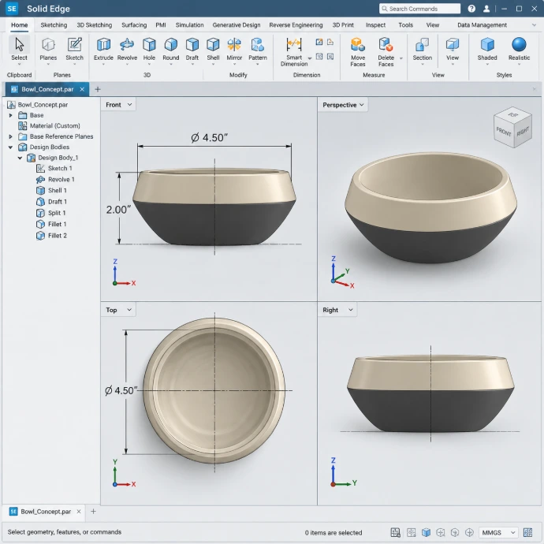
Task: Select the Shell ribbon tool
Action: coord(213,50)
